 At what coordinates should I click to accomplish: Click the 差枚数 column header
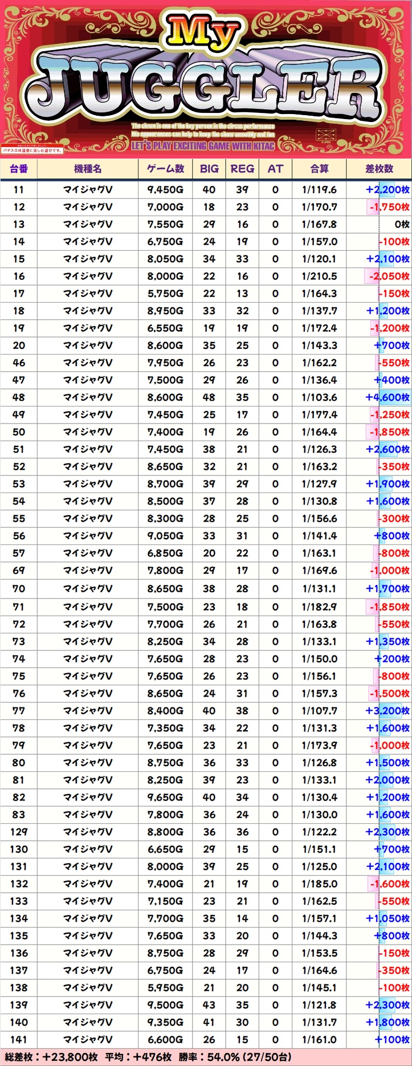[379, 169]
